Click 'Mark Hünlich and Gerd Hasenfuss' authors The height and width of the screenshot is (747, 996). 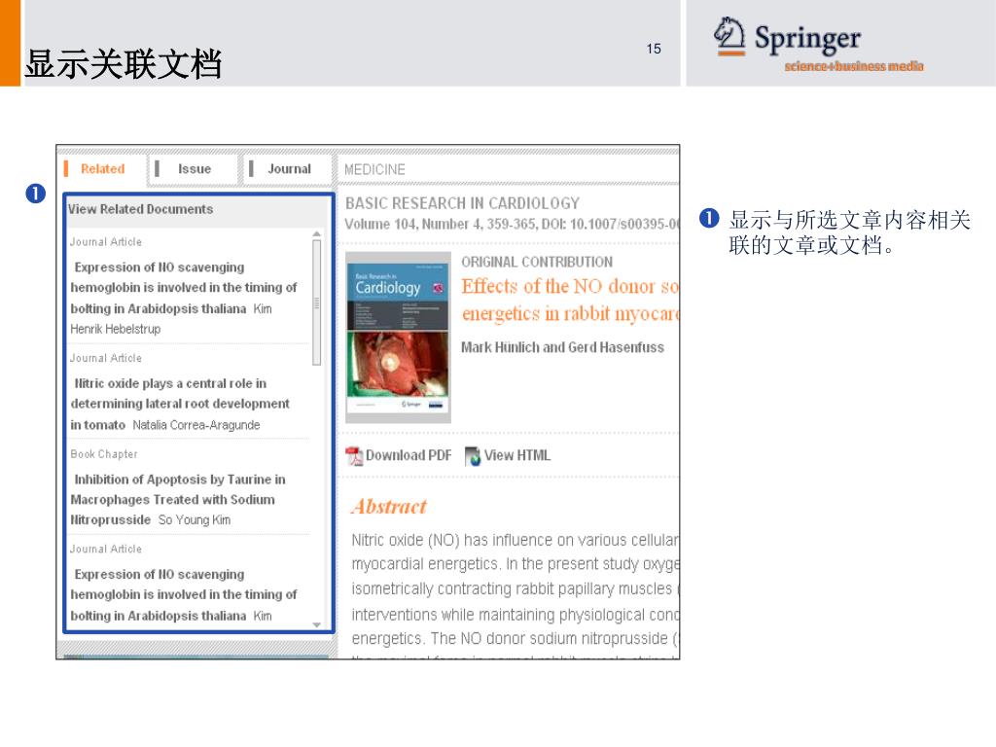(x=563, y=347)
